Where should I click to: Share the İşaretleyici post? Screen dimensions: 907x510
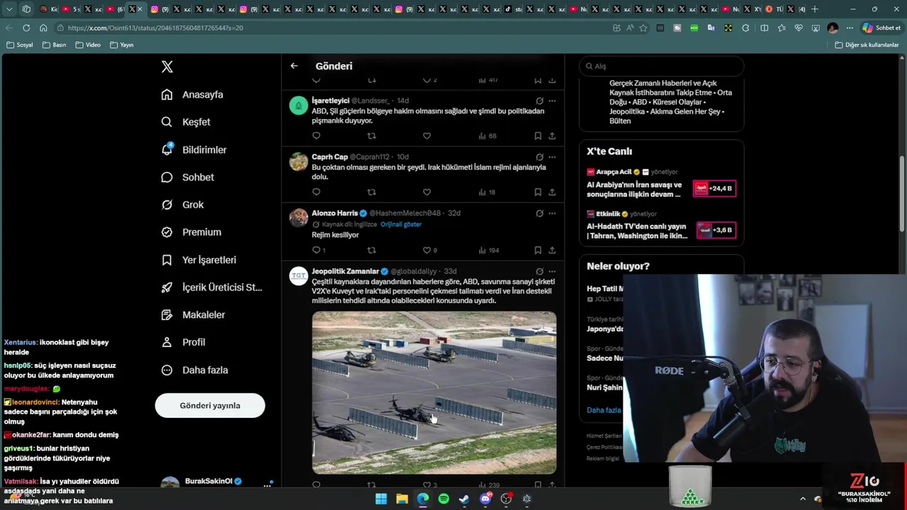[x=552, y=135]
